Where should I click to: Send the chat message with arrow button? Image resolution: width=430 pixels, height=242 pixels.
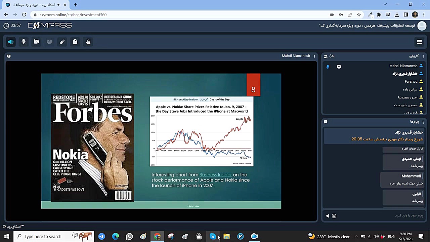pos(327,216)
